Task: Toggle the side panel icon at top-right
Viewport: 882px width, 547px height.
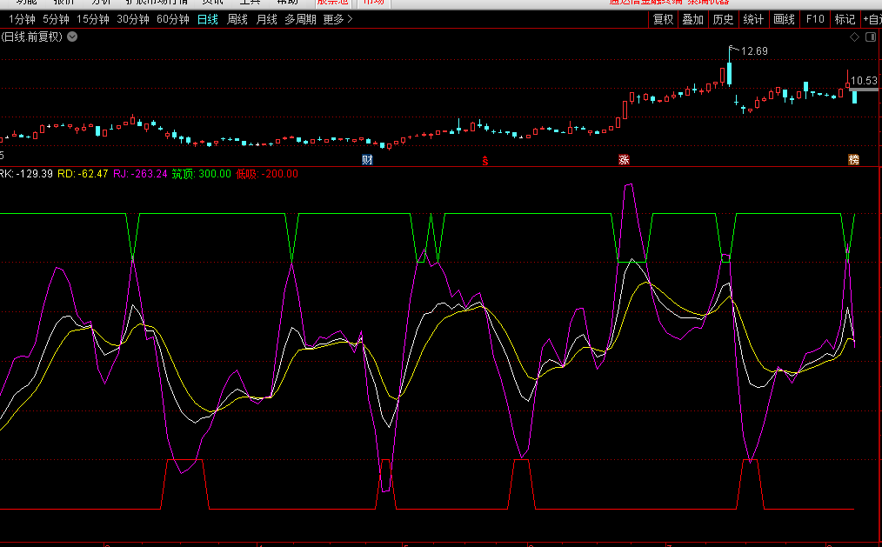Action: [870, 37]
